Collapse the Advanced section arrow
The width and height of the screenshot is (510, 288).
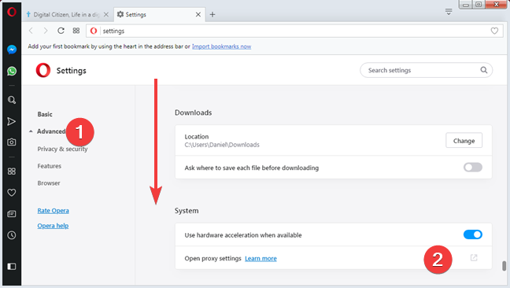[31, 131]
